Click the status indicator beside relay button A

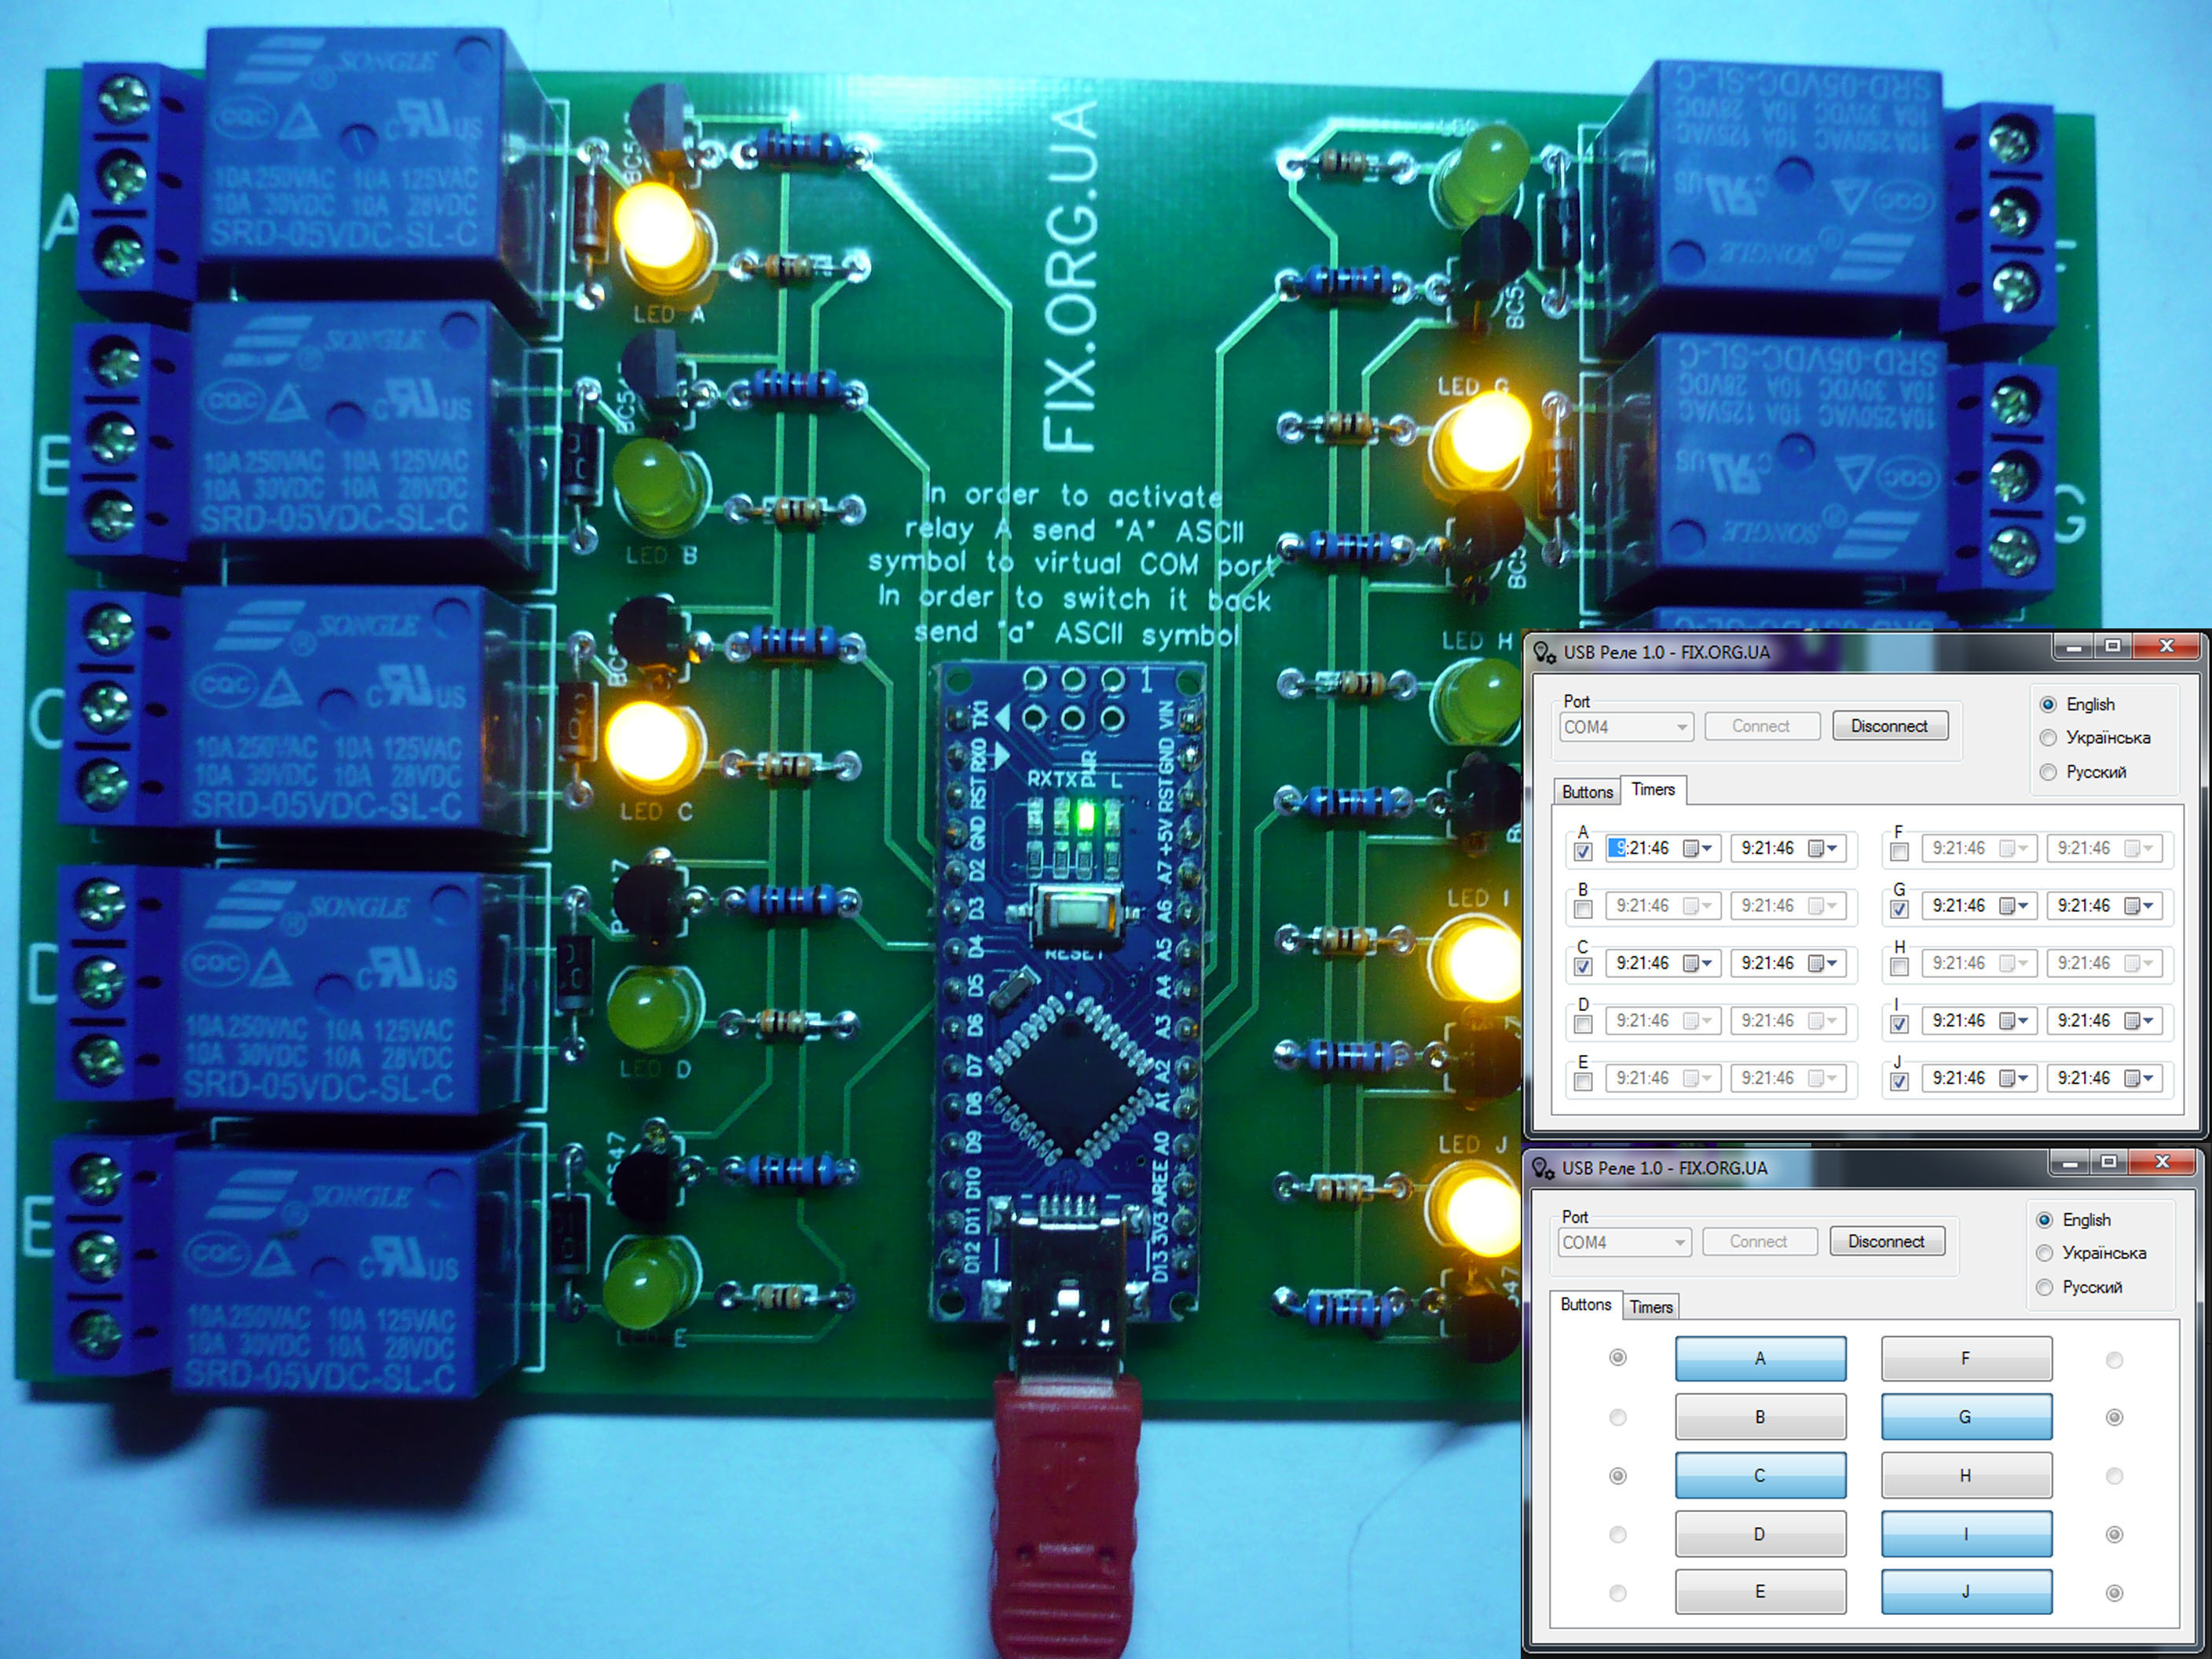point(1617,1357)
